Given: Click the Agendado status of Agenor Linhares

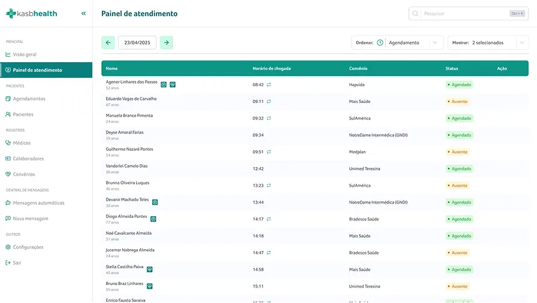Looking at the screenshot, I should (460, 84).
